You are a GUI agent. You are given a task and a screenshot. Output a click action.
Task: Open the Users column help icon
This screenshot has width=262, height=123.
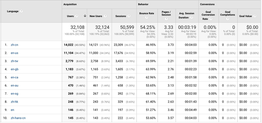[77, 16]
